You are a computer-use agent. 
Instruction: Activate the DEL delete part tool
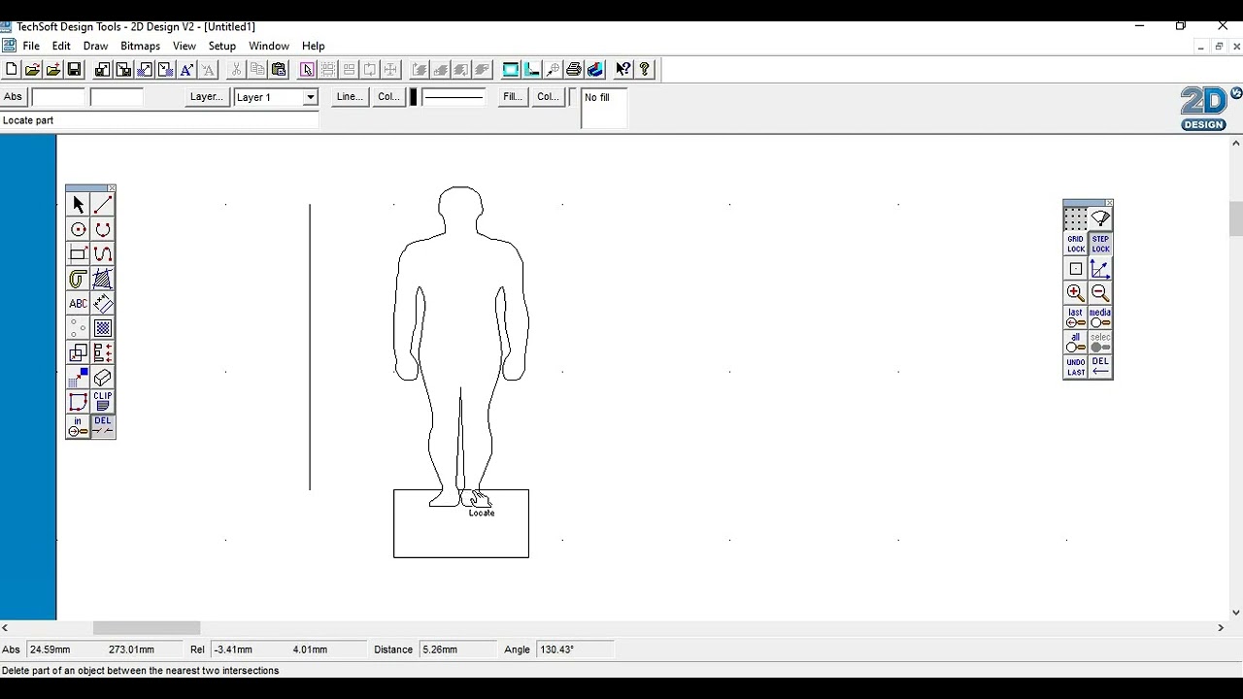point(103,426)
